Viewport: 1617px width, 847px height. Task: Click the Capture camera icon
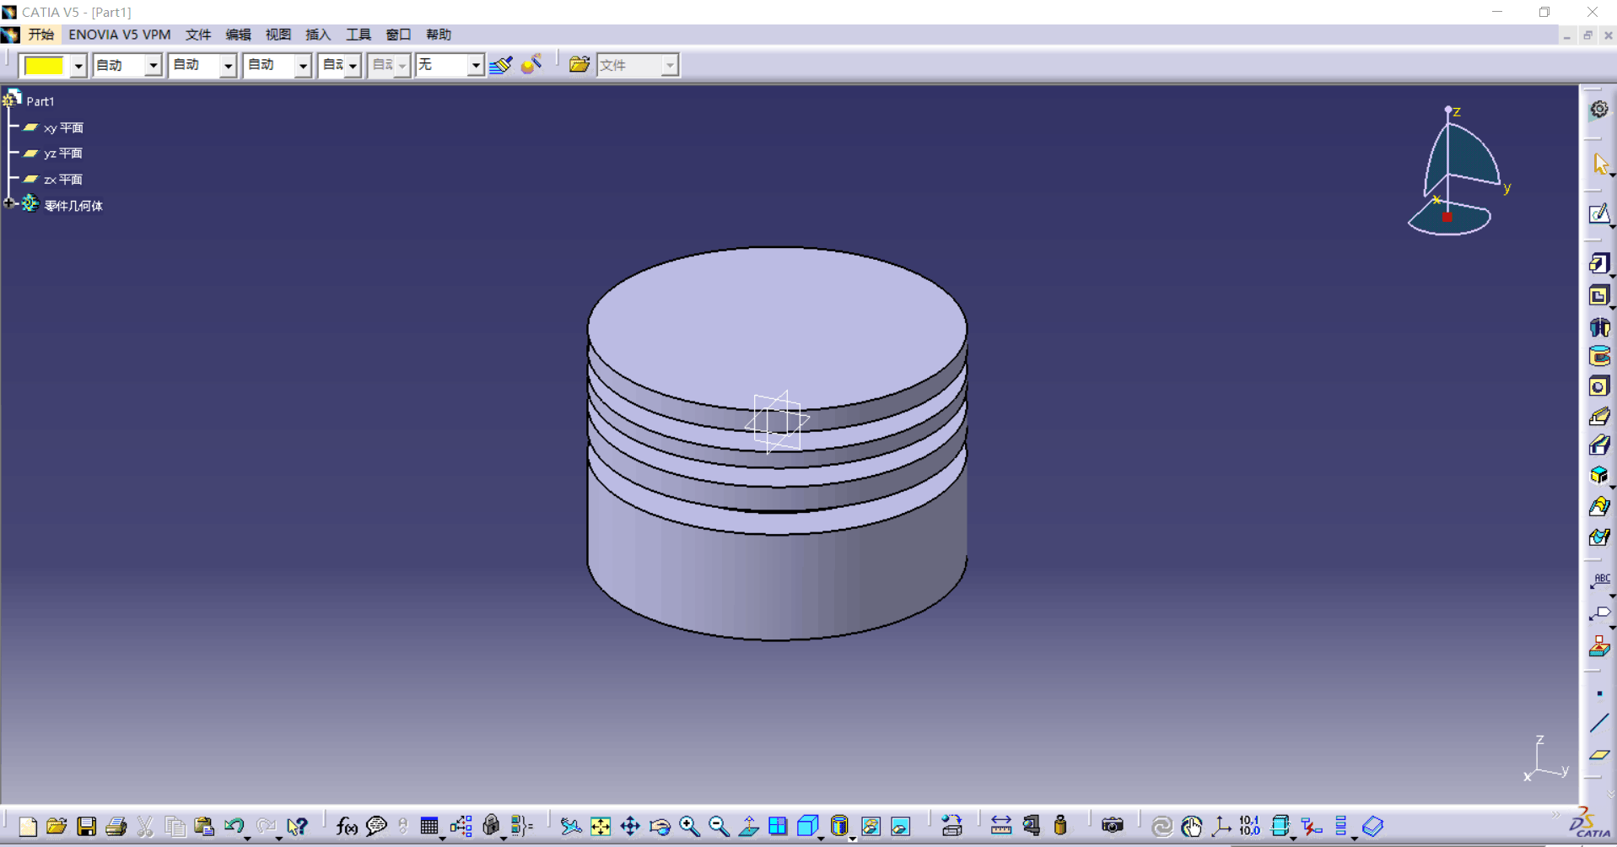click(x=1113, y=826)
